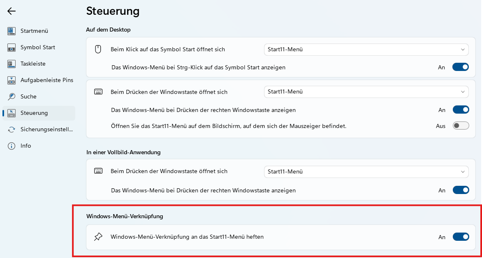Click the pin icon beside Windows-Menü-Verknüpfung
The height and width of the screenshot is (258, 482).
(98, 237)
